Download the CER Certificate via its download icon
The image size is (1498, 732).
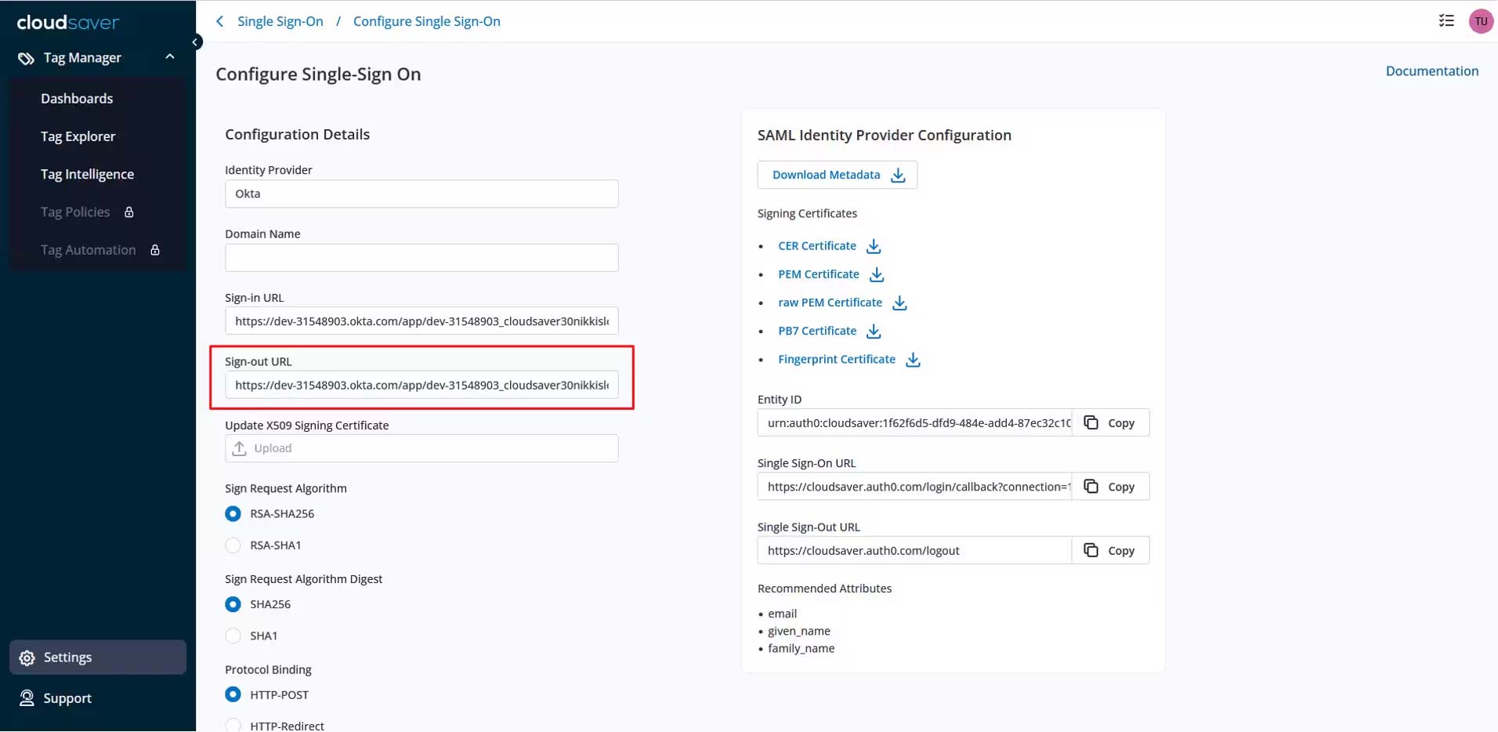click(874, 246)
